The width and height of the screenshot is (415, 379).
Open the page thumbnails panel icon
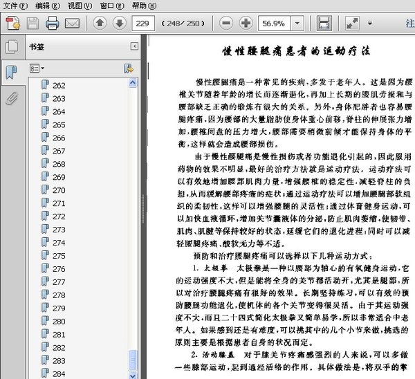coord(12,47)
